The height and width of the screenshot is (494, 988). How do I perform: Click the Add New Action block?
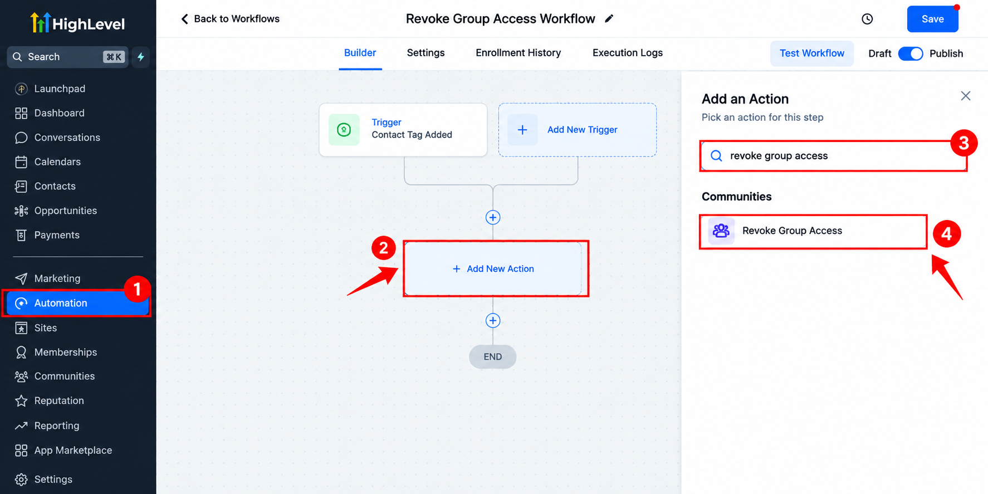(493, 269)
